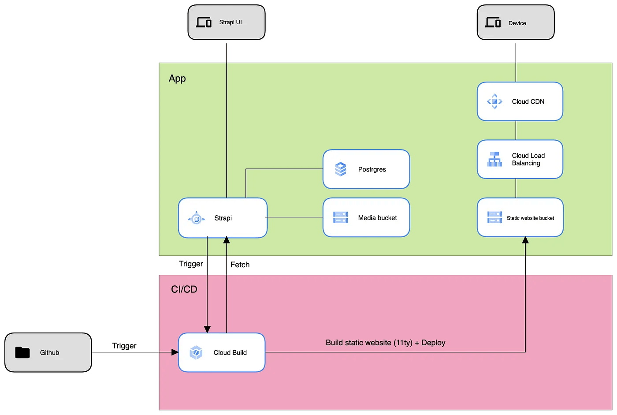Select the "Strapi UI" label text
This screenshot has width=617, height=415.
pyautogui.click(x=230, y=22)
